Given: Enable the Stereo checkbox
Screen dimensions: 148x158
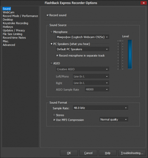Looking at the screenshot, I should (54, 115).
